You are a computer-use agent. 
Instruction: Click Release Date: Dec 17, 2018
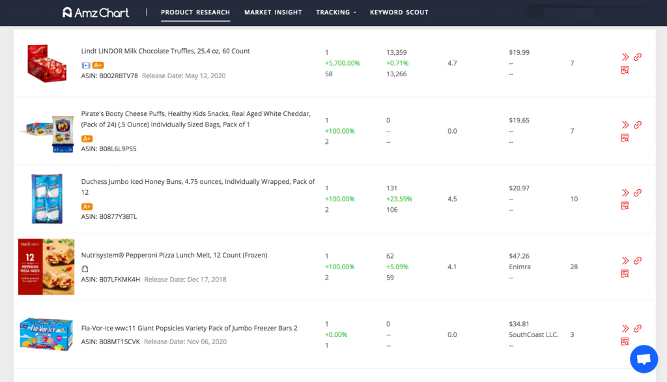pyautogui.click(x=185, y=280)
